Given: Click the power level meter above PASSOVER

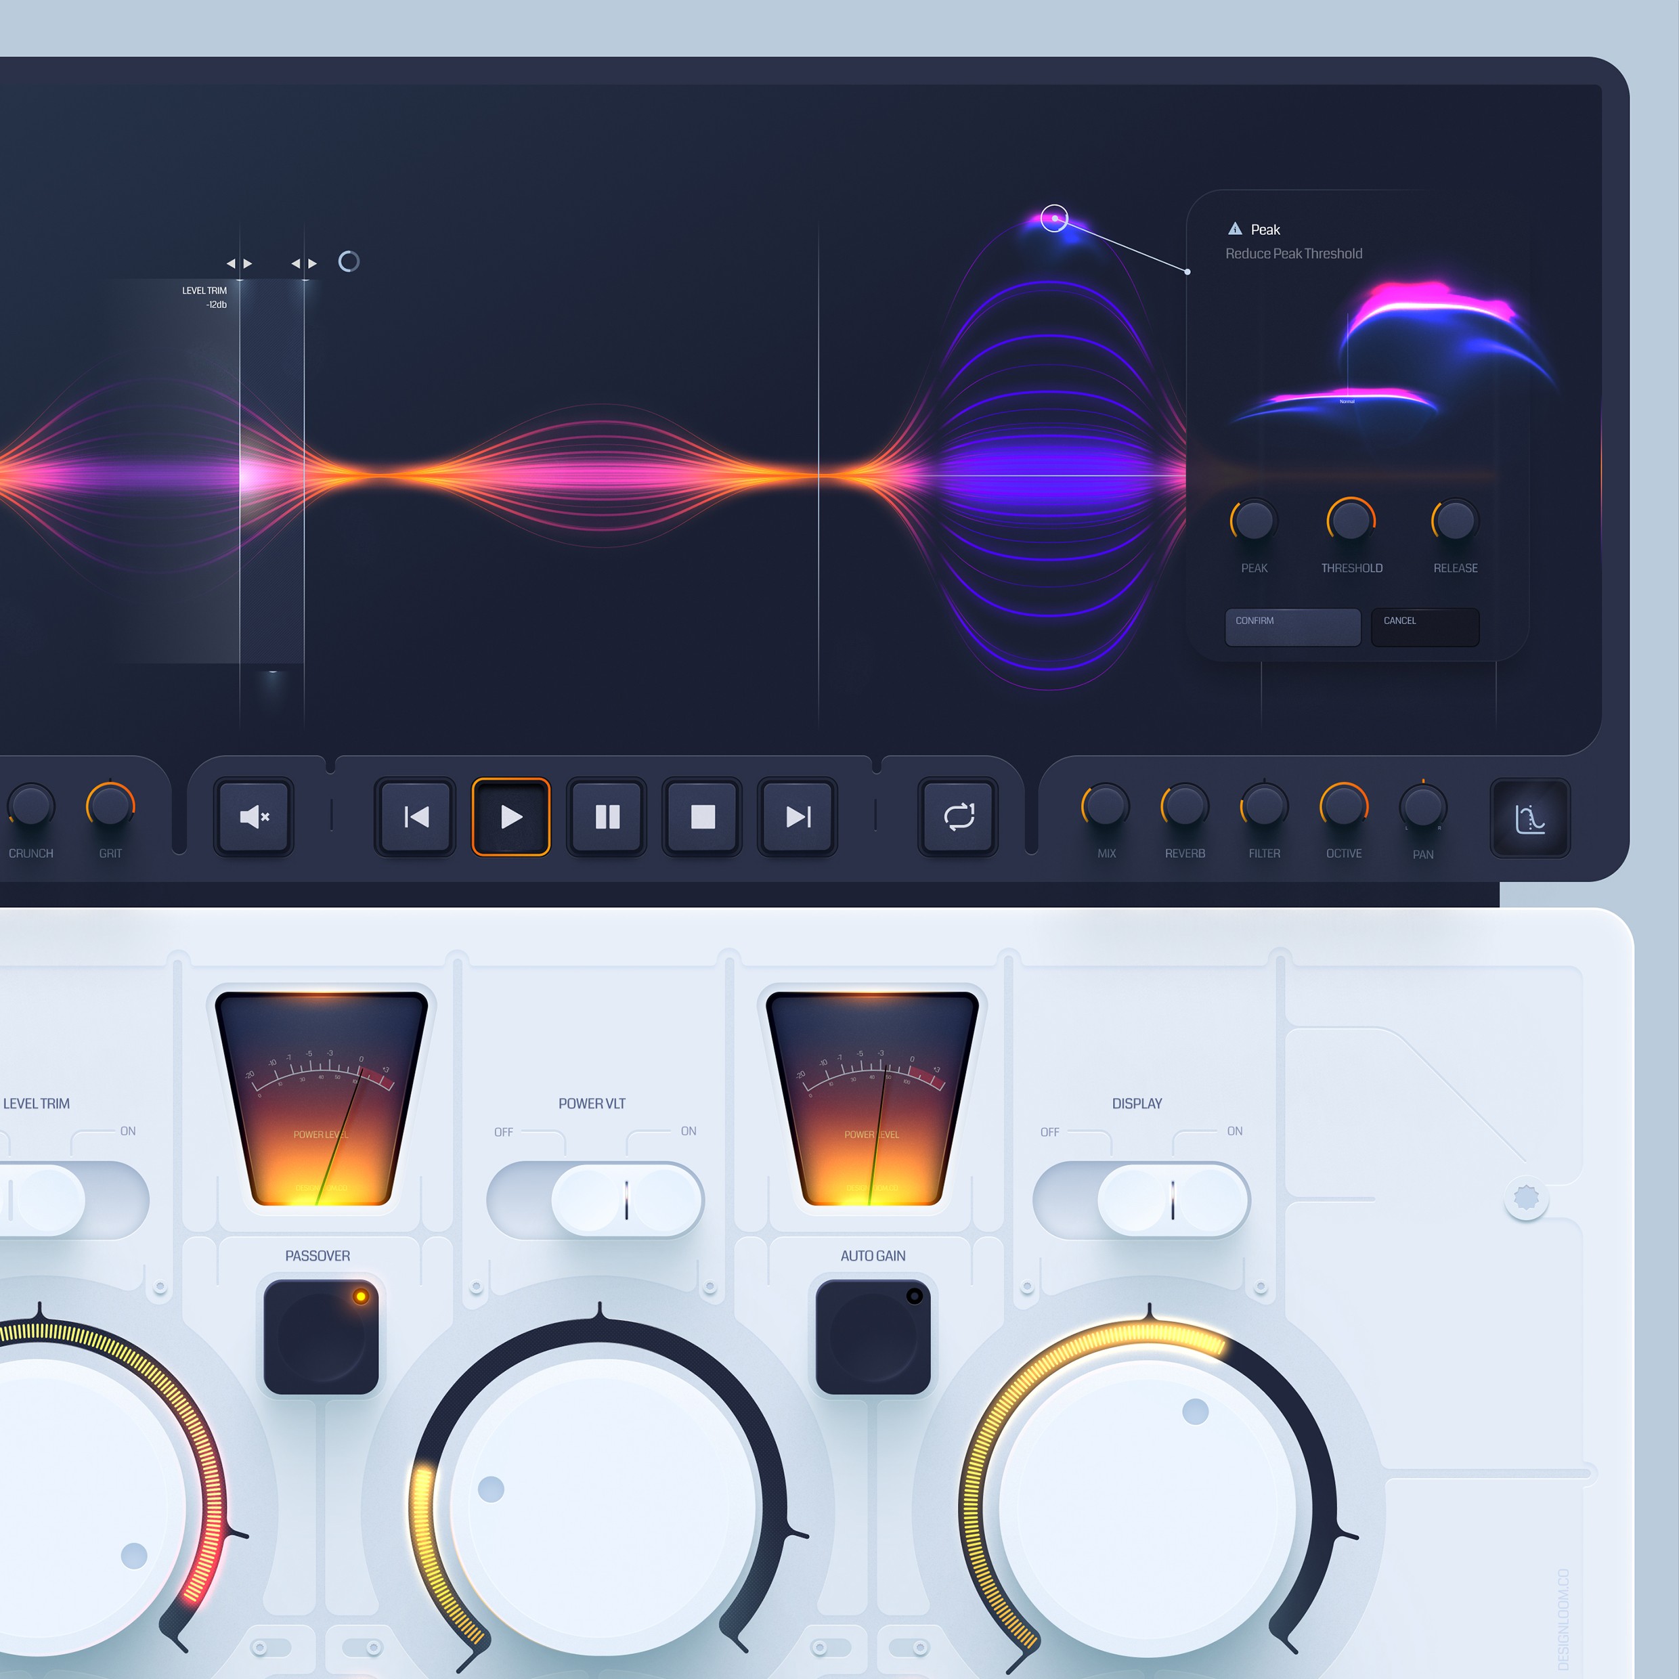Looking at the screenshot, I should tap(321, 1099).
